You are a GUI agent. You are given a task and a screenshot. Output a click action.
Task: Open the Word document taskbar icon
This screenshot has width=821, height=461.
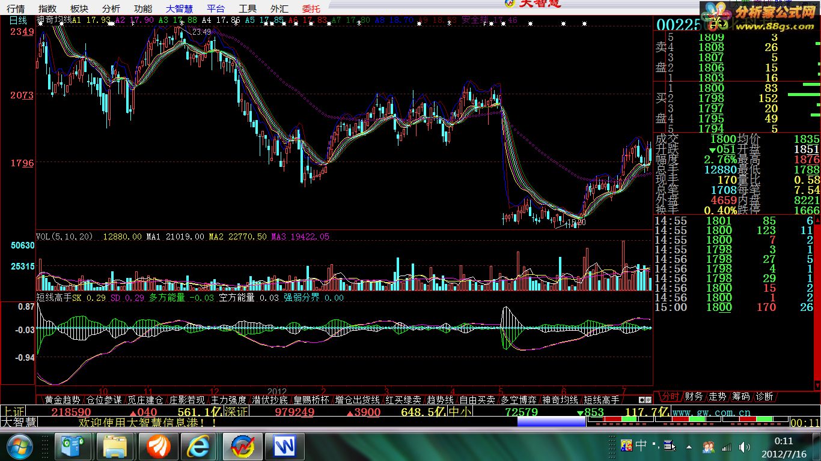pyautogui.click(x=285, y=447)
